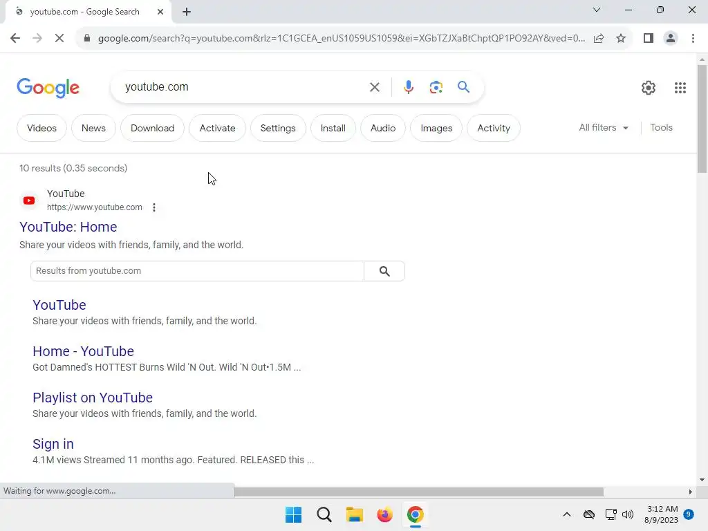Open the YouTube: Home result
Image resolution: width=708 pixels, height=531 pixels.
[68, 227]
